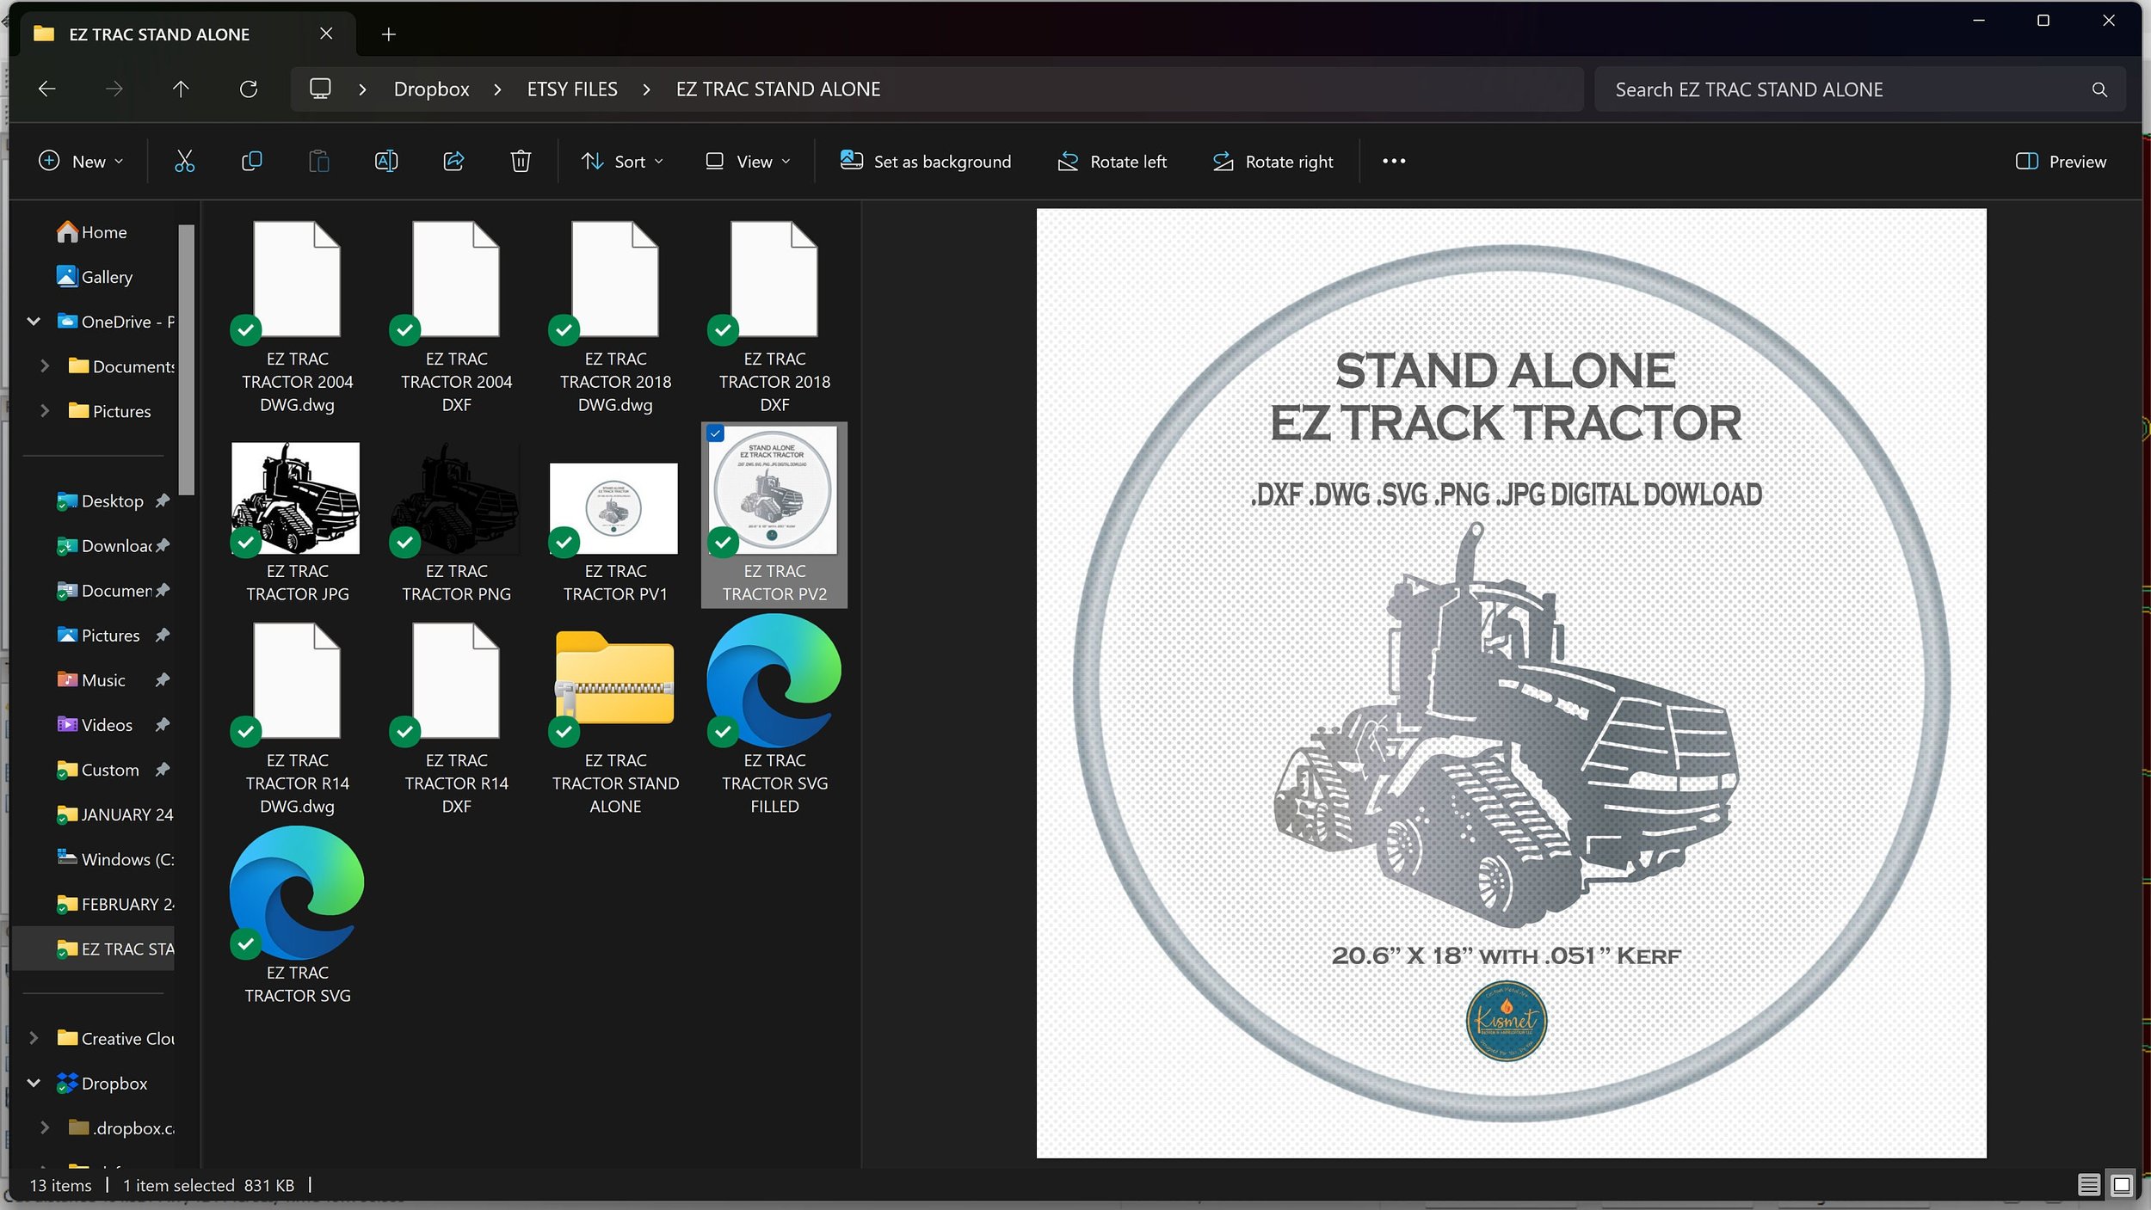The image size is (2151, 1210).
Task: Expand the Pictures folder under OneDrive
Action: [x=45, y=411]
